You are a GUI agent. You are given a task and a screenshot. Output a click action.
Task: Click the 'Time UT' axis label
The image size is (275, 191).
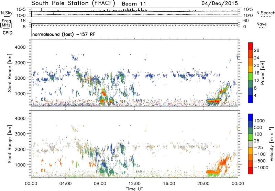click(134, 189)
